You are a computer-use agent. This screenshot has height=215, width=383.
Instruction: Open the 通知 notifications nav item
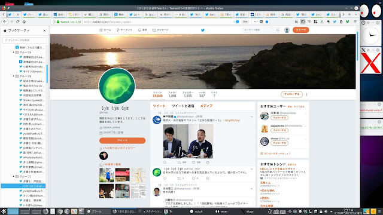[x=142, y=30]
